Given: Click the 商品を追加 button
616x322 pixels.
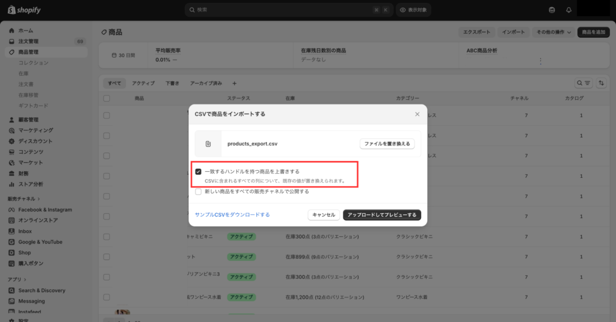Looking at the screenshot, I should [x=594, y=32].
